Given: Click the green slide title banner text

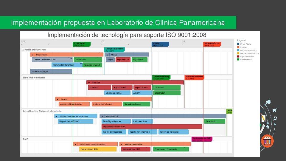Looking at the screenshot, I should 118,23.
